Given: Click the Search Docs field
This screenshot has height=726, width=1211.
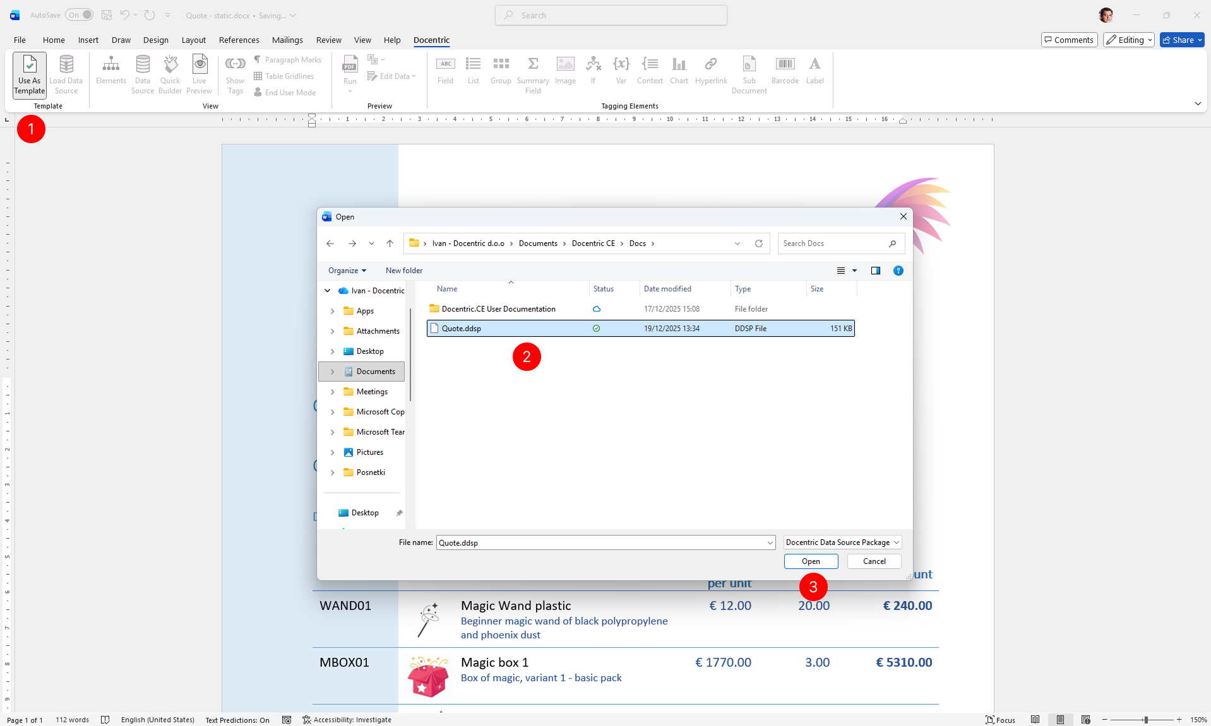Looking at the screenshot, I should coord(841,243).
